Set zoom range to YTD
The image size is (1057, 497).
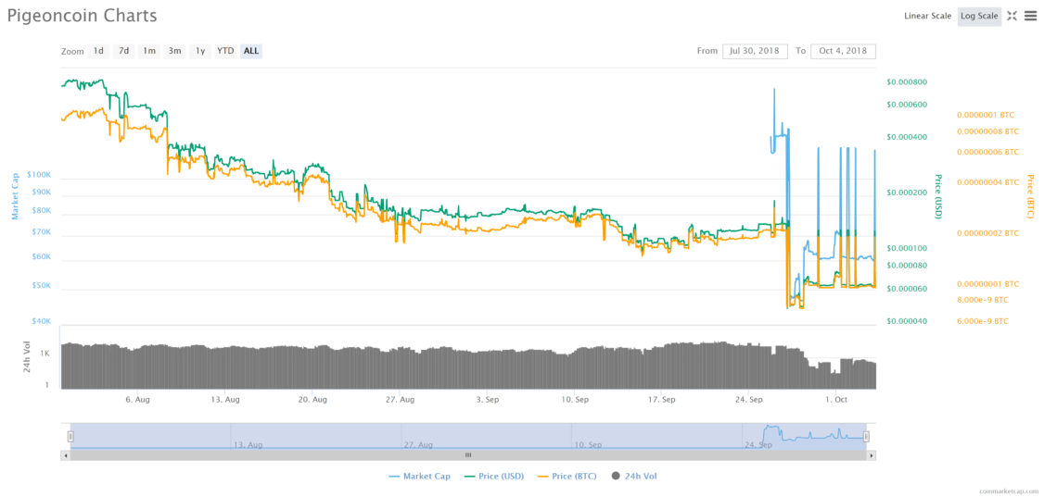[x=225, y=51]
